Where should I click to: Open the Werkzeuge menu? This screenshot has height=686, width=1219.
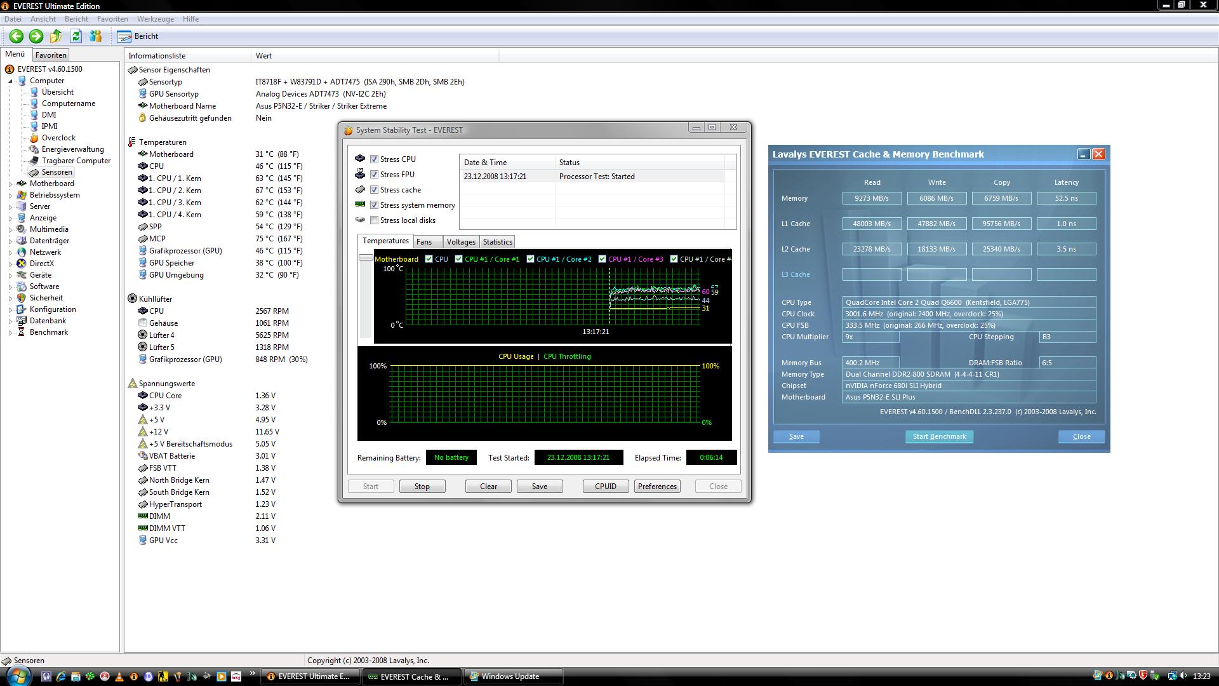click(155, 19)
